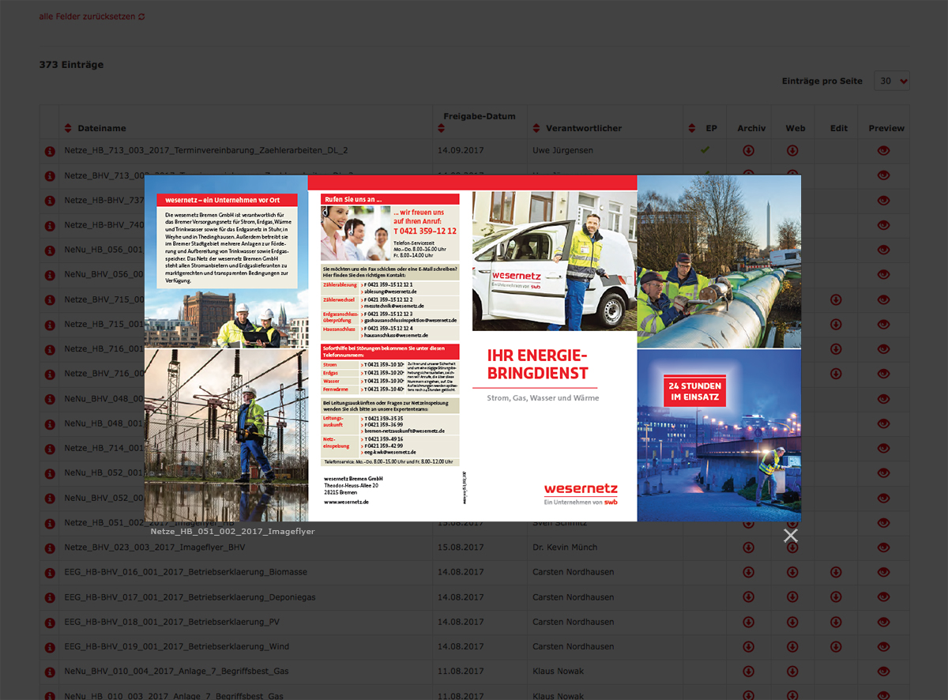Viewport: 948px width, 700px height.
Task: Download Web file for NeNu_BHV_010_004 Begriffsbest_Gas
Action: [x=792, y=672]
